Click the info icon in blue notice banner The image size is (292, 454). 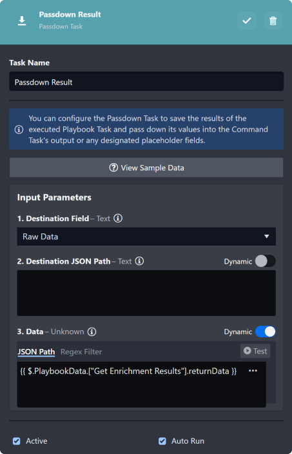tap(19, 130)
